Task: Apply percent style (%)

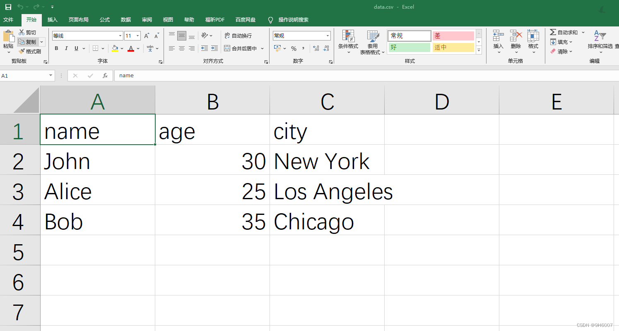Action: pyautogui.click(x=294, y=48)
